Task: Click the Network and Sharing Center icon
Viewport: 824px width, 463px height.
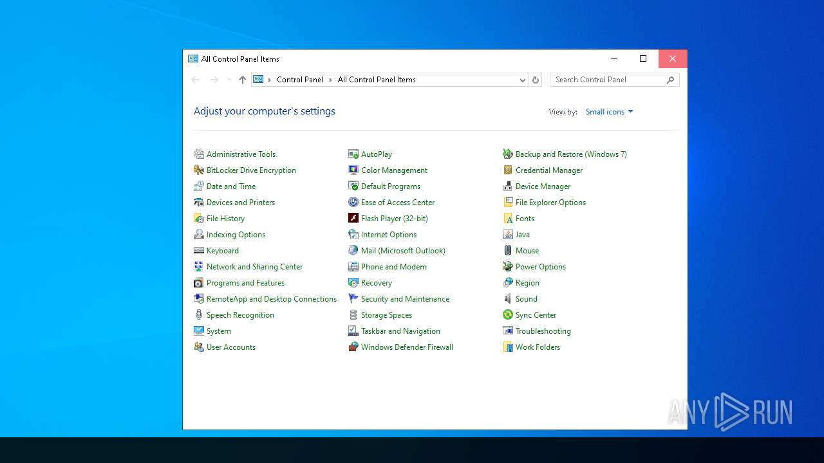Action: coord(199,267)
